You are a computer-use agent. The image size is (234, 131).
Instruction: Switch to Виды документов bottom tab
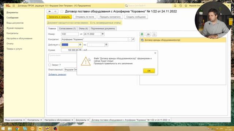14,120
